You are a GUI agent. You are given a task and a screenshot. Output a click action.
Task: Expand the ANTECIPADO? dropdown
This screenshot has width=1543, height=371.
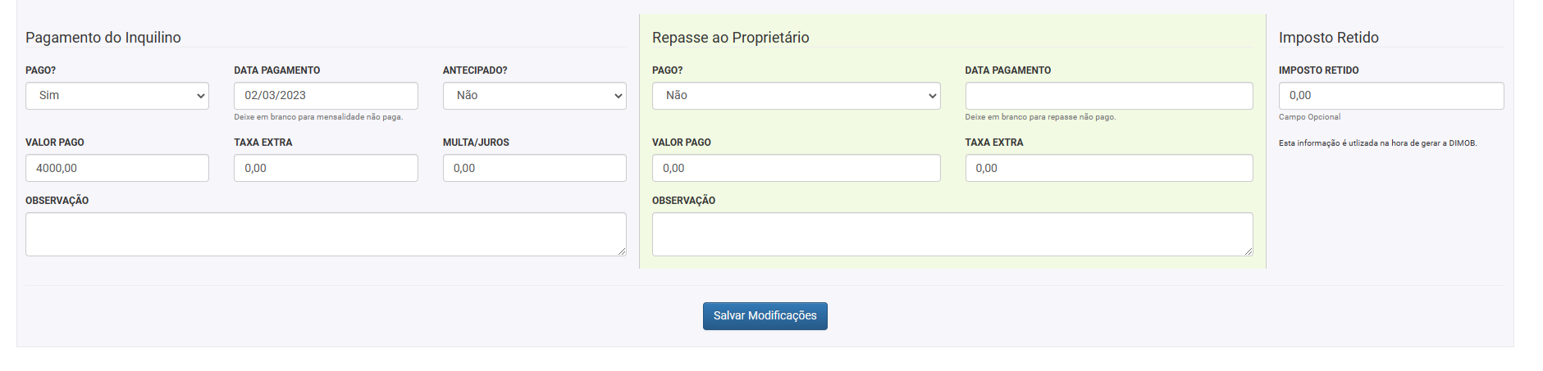pos(534,96)
